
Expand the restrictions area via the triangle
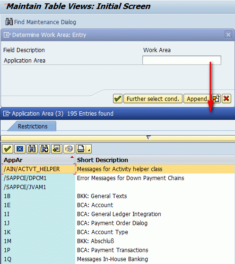pos(148,138)
